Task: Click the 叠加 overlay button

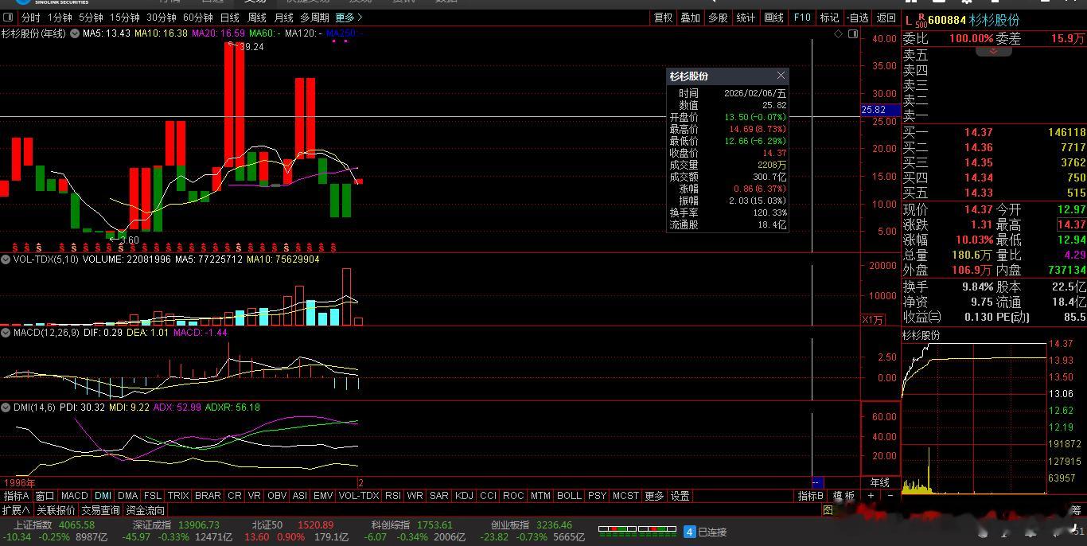Action: (691, 18)
